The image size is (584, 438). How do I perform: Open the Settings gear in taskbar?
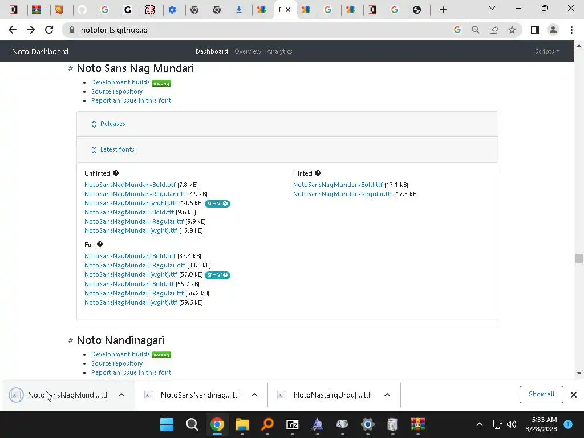click(368, 424)
